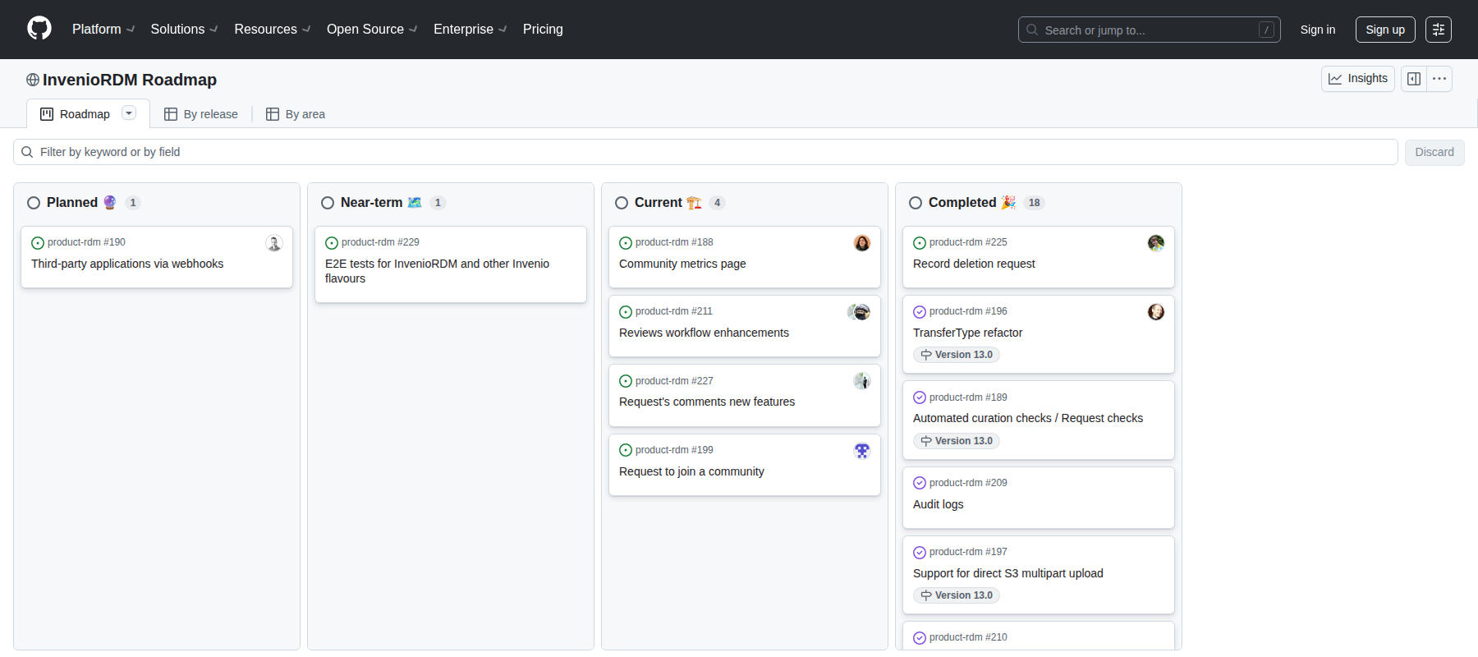Click the Discard button
Viewport: 1478px width, 657px height.
click(x=1434, y=153)
